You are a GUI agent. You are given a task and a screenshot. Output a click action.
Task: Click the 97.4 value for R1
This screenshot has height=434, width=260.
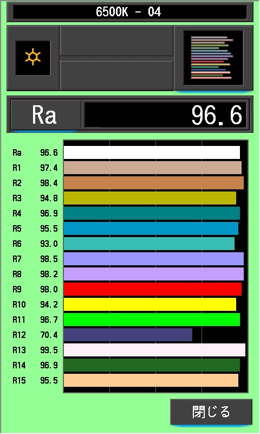coord(49,168)
